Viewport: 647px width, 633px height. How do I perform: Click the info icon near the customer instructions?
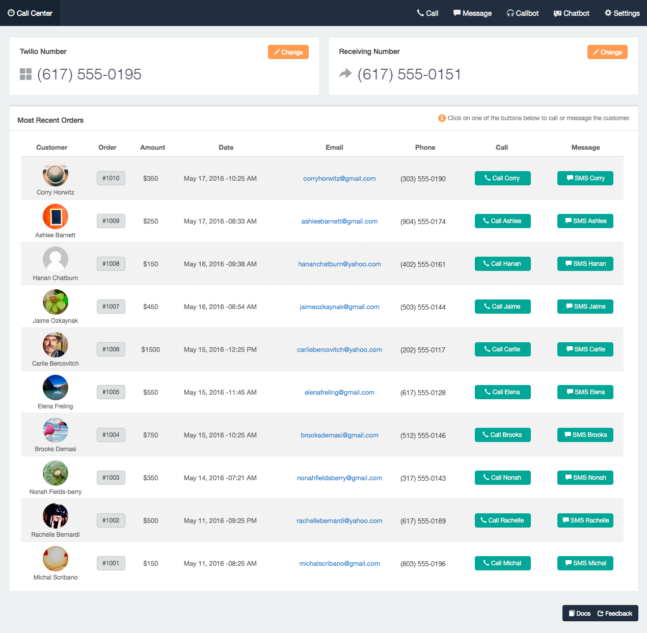(x=442, y=118)
